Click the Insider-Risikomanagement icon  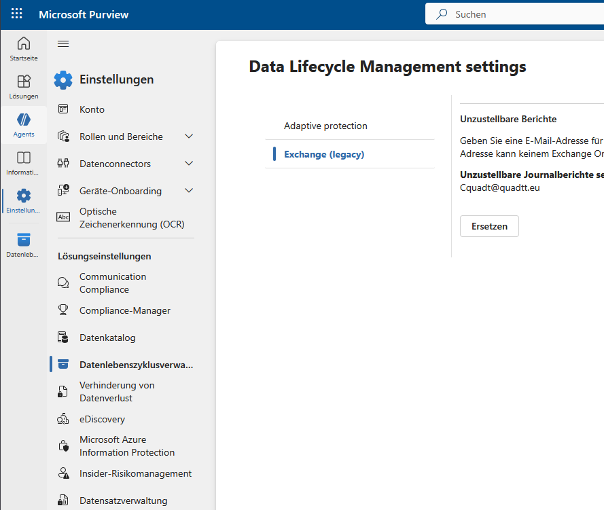[x=63, y=473]
